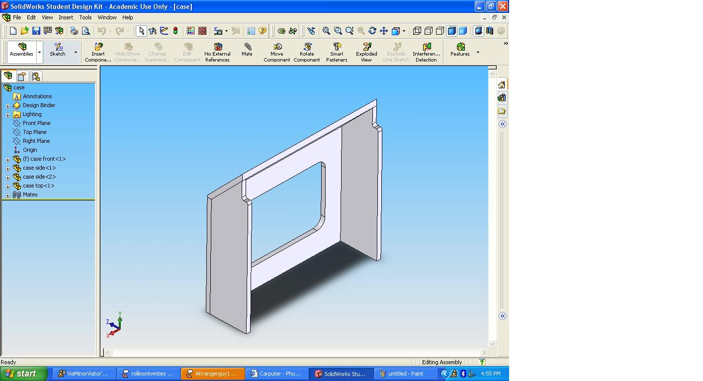
Task: Click the Insert Components tool
Action: 98,52
